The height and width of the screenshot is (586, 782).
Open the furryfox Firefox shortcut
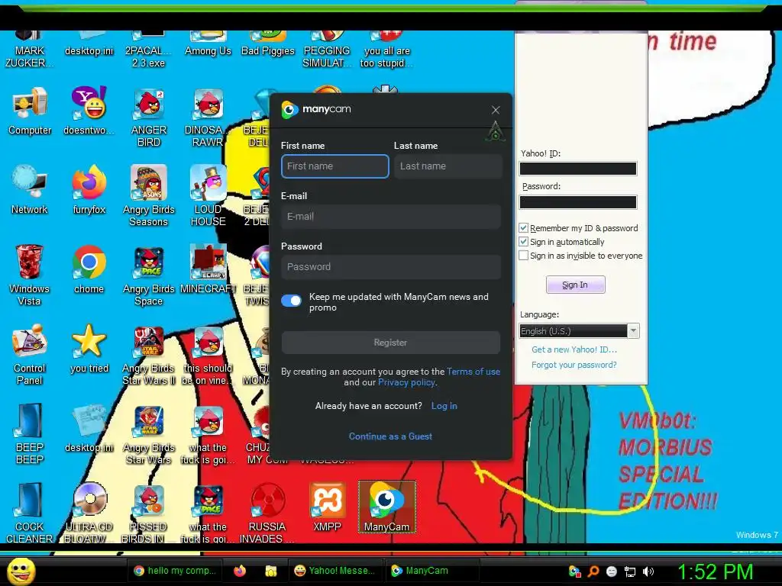[x=89, y=190]
